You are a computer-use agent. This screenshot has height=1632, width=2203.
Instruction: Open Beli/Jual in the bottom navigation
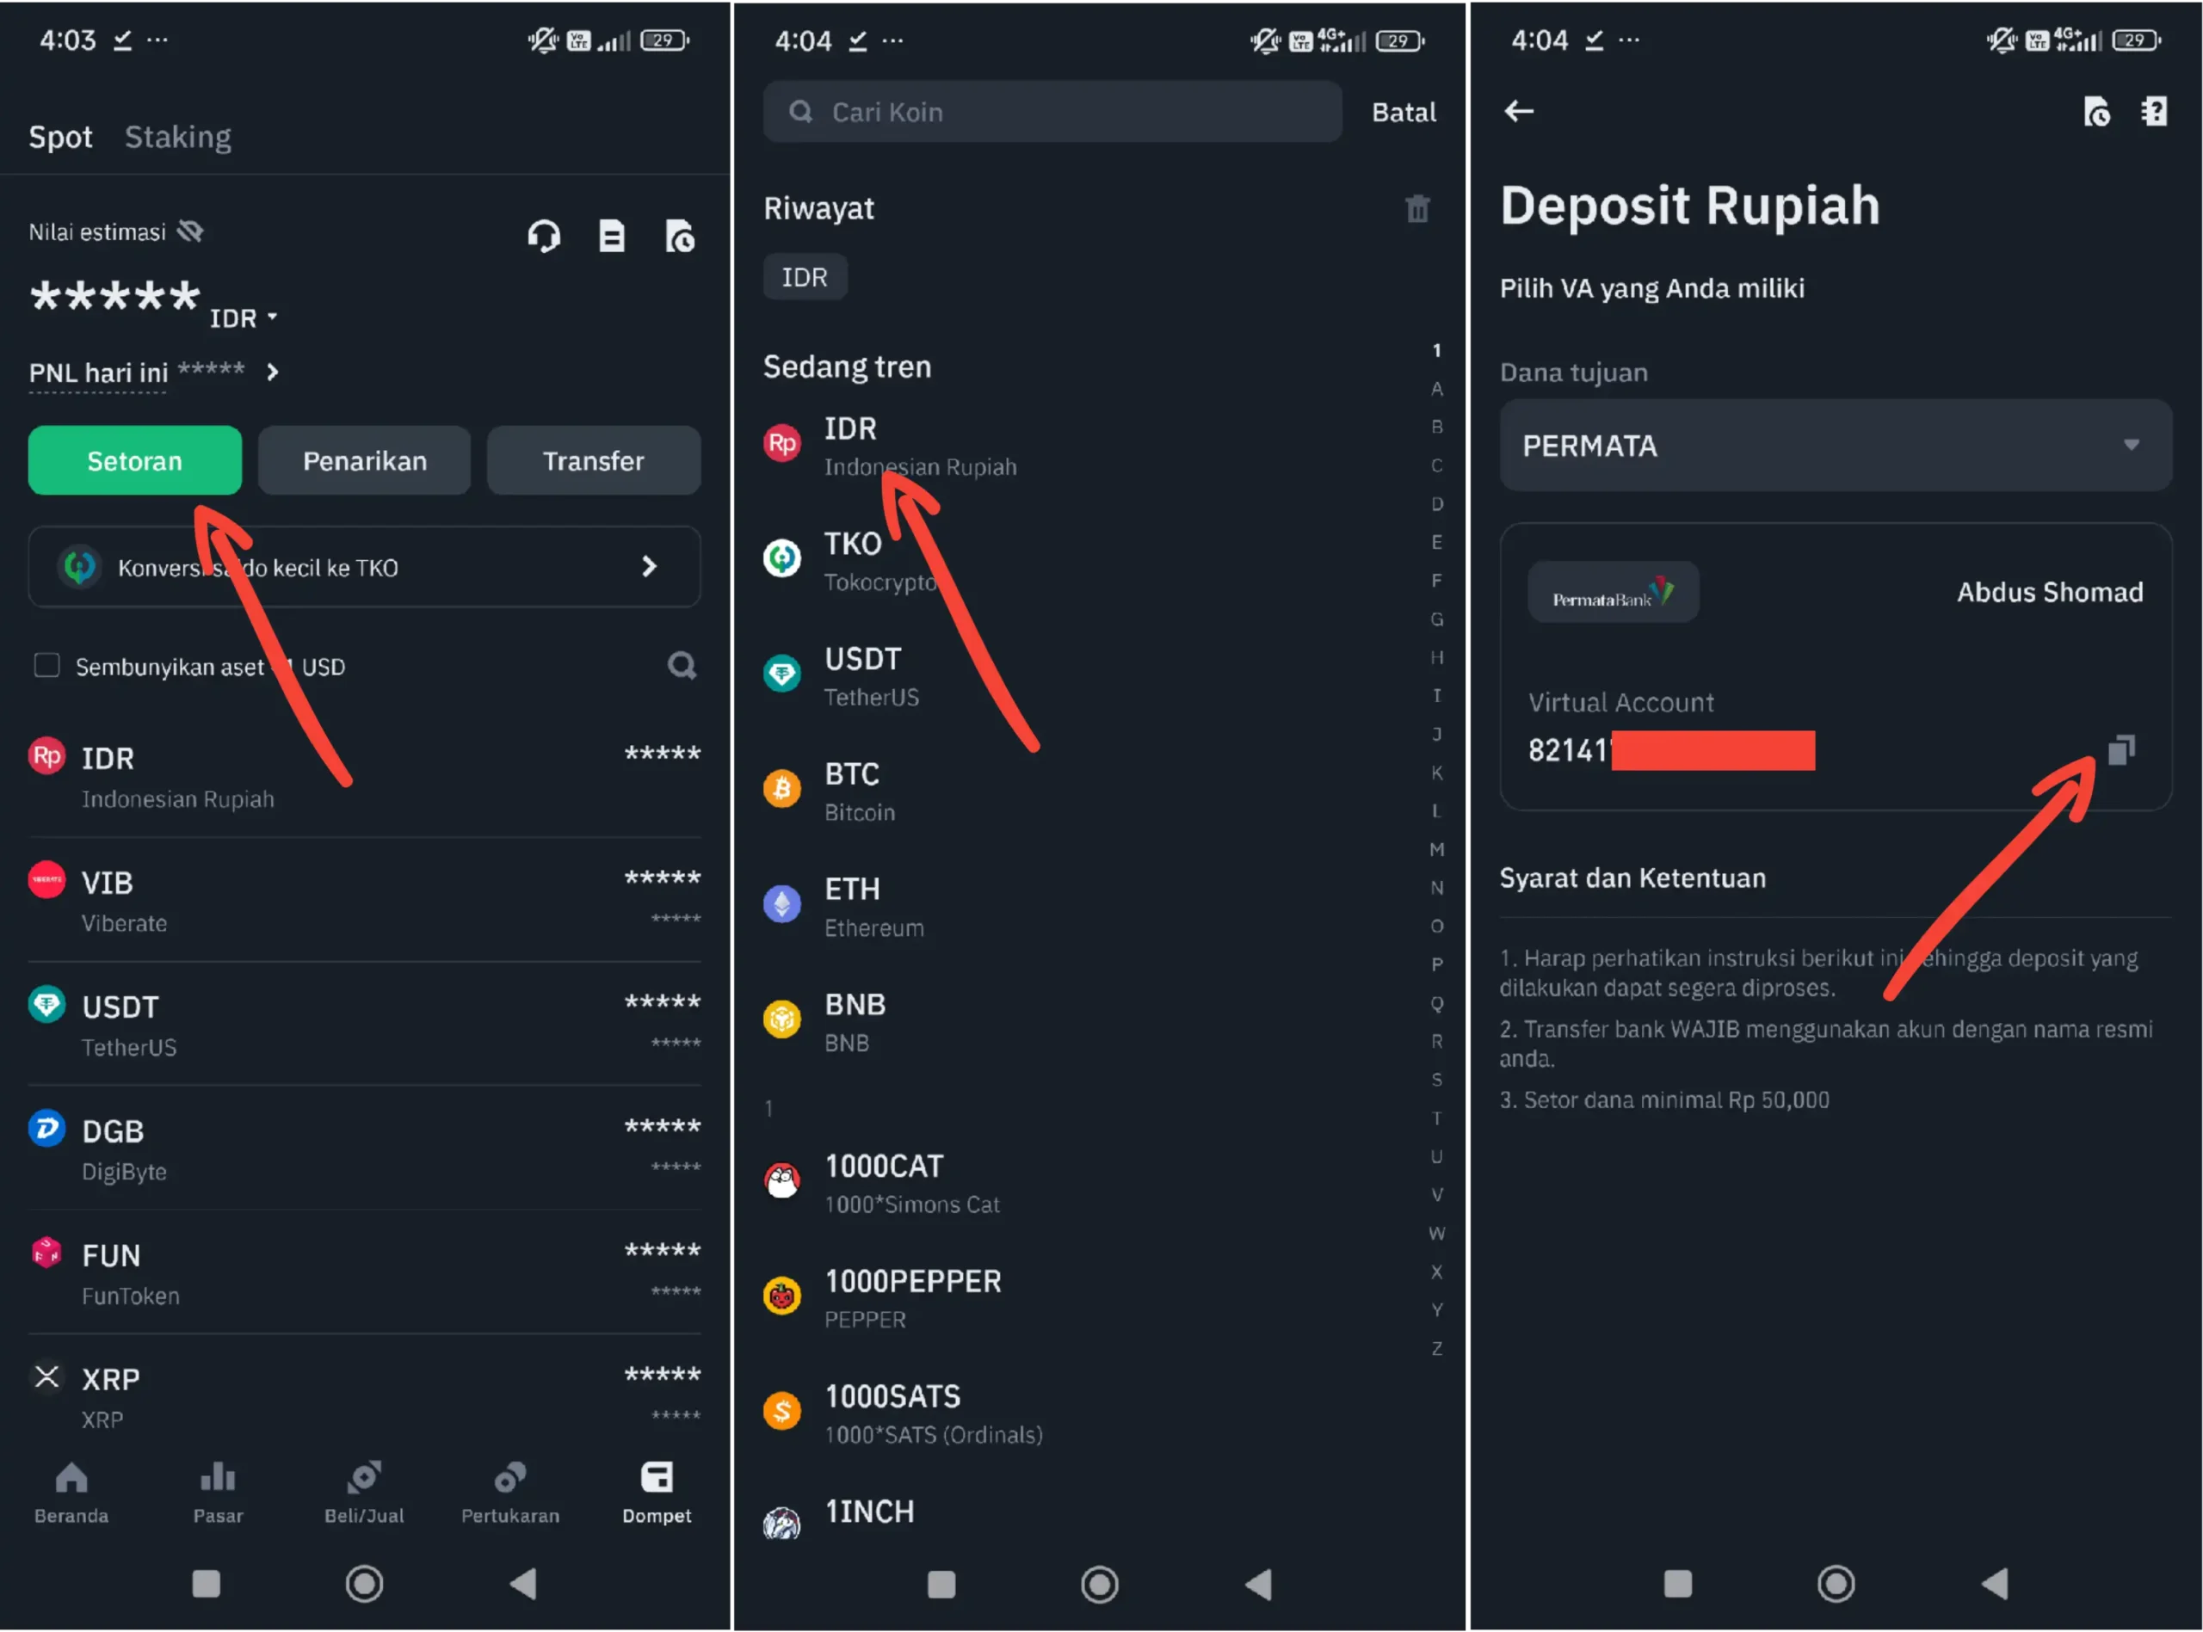tap(363, 1493)
